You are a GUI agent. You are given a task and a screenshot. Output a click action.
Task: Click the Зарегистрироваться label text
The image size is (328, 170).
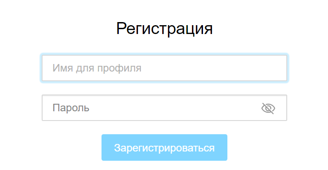point(164,148)
